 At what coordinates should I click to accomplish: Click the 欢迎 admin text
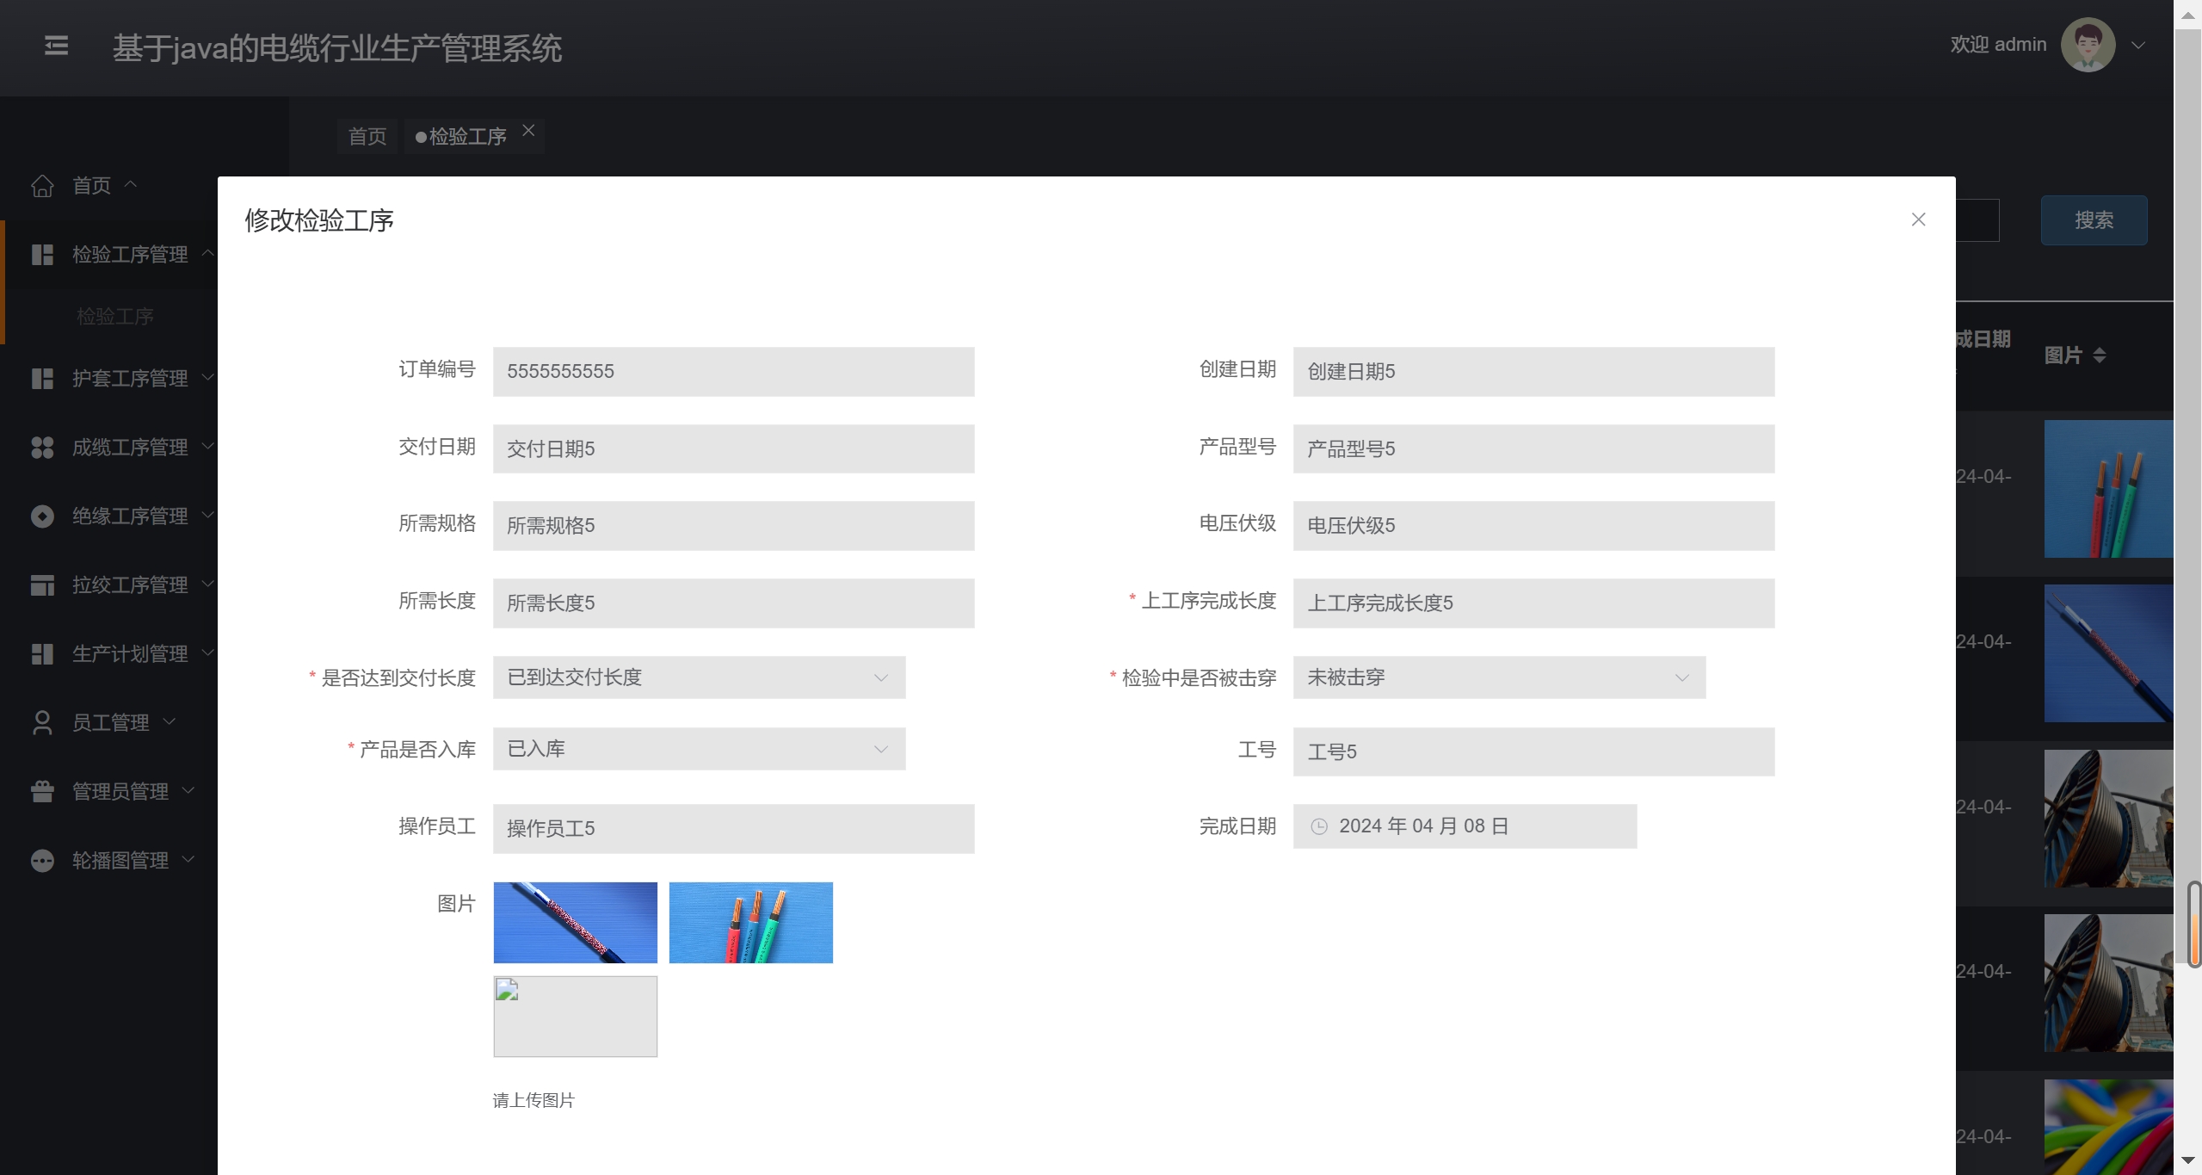click(x=1998, y=45)
